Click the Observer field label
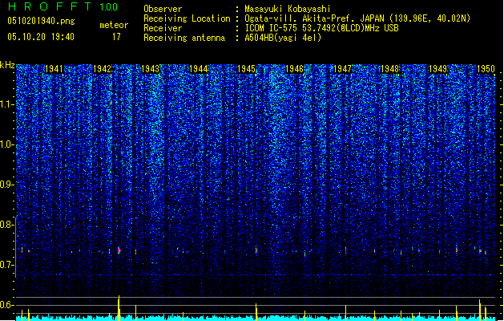 pyautogui.click(x=163, y=9)
